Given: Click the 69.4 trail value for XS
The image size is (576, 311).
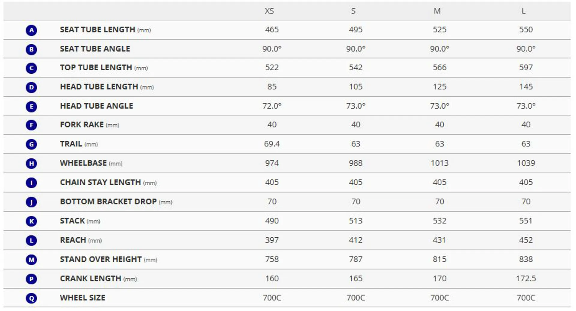Looking at the screenshot, I should tap(272, 144).
